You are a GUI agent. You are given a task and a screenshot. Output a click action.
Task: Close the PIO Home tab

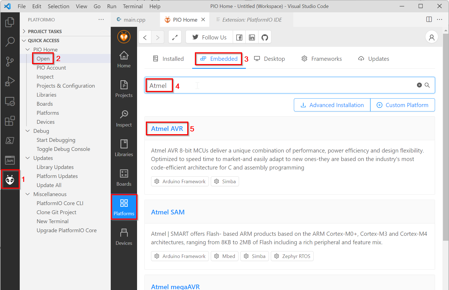pyautogui.click(x=203, y=19)
